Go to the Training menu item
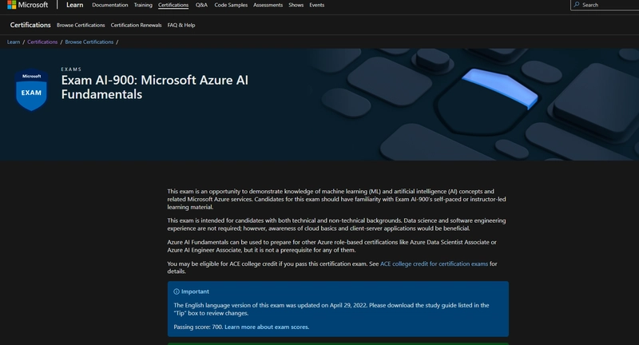This screenshot has width=639, height=345. coord(143,5)
